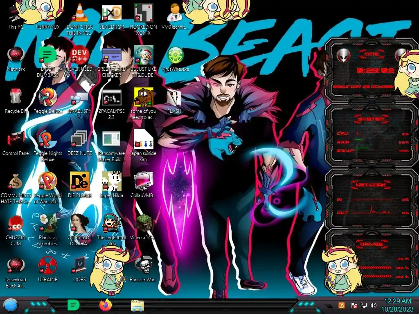Image resolution: width=419 pixels, height=314 pixels.
Task: Click the alien head logo in widget
Action: click(343, 55)
